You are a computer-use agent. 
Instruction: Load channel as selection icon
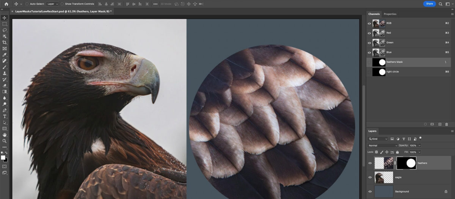pyautogui.click(x=425, y=124)
